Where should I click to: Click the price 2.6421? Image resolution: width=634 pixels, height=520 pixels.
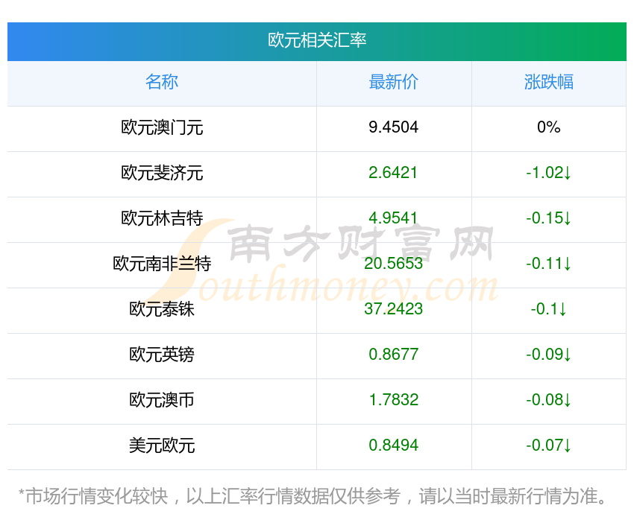click(393, 173)
